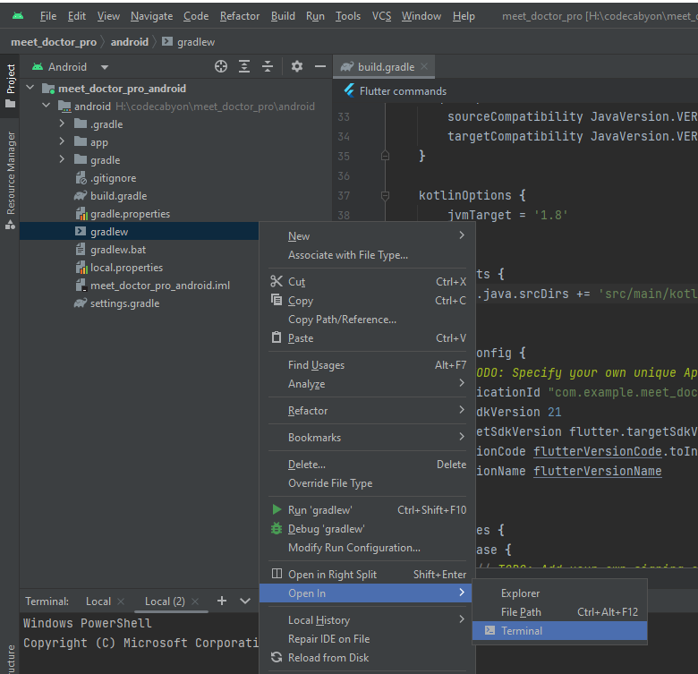Open the Resource Manager side tab

click(x=10, y=180)
